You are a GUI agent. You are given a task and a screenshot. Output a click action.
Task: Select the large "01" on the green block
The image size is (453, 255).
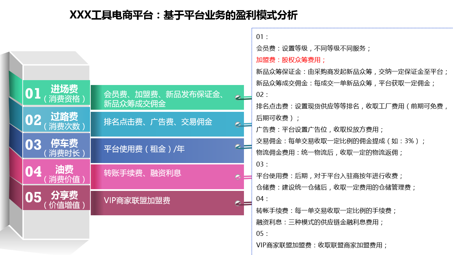tap(34, 93)
